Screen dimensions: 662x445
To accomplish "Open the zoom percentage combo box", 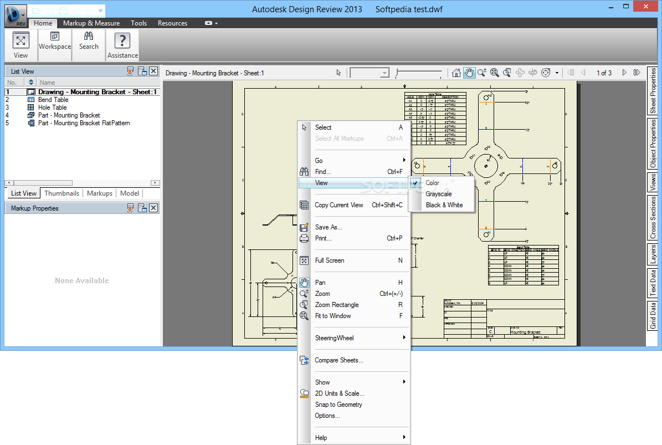I will tap(370, 73).
